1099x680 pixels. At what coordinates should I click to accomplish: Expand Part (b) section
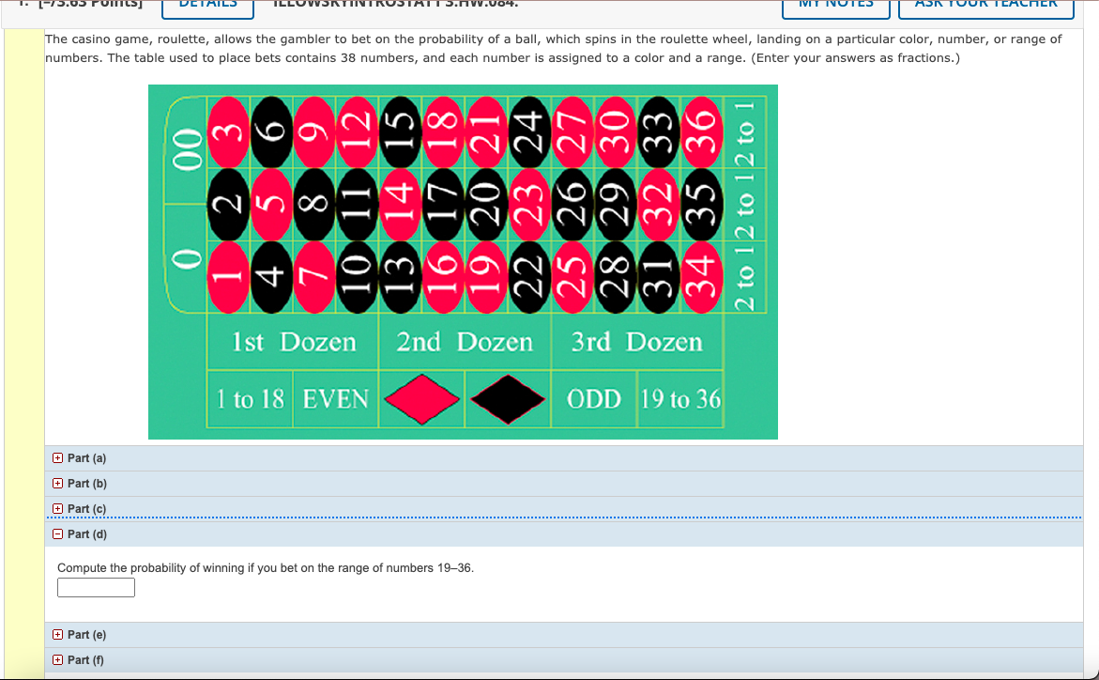[x=60, y=483]
